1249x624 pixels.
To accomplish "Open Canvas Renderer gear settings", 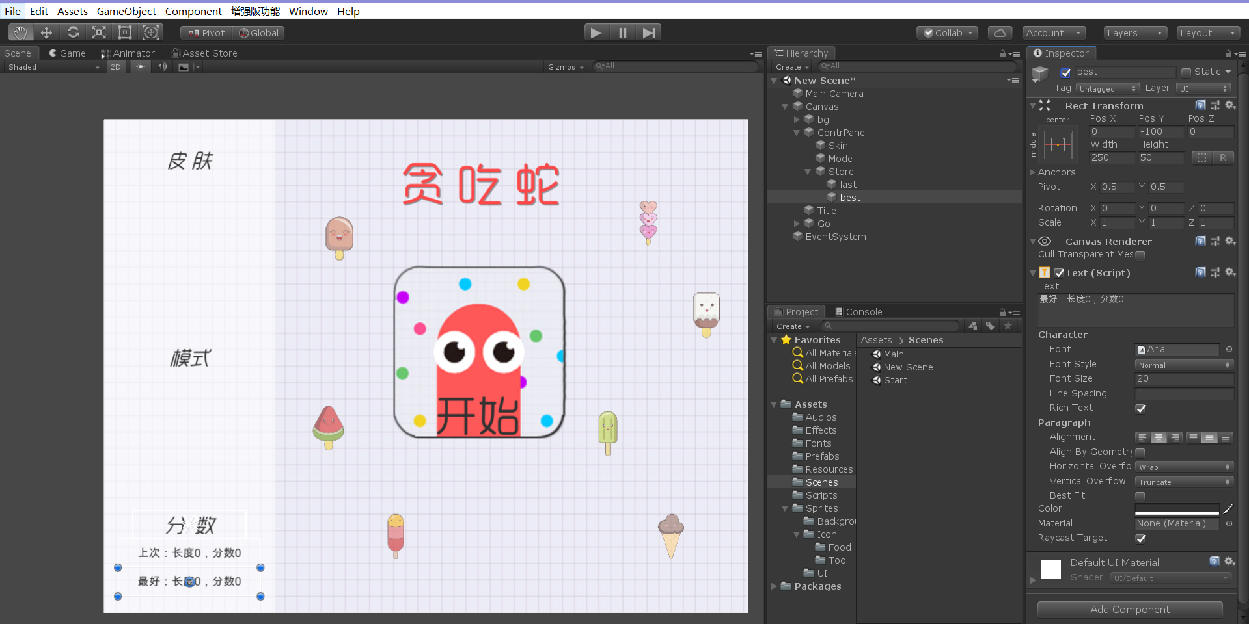I will (x=1230, y=240).
